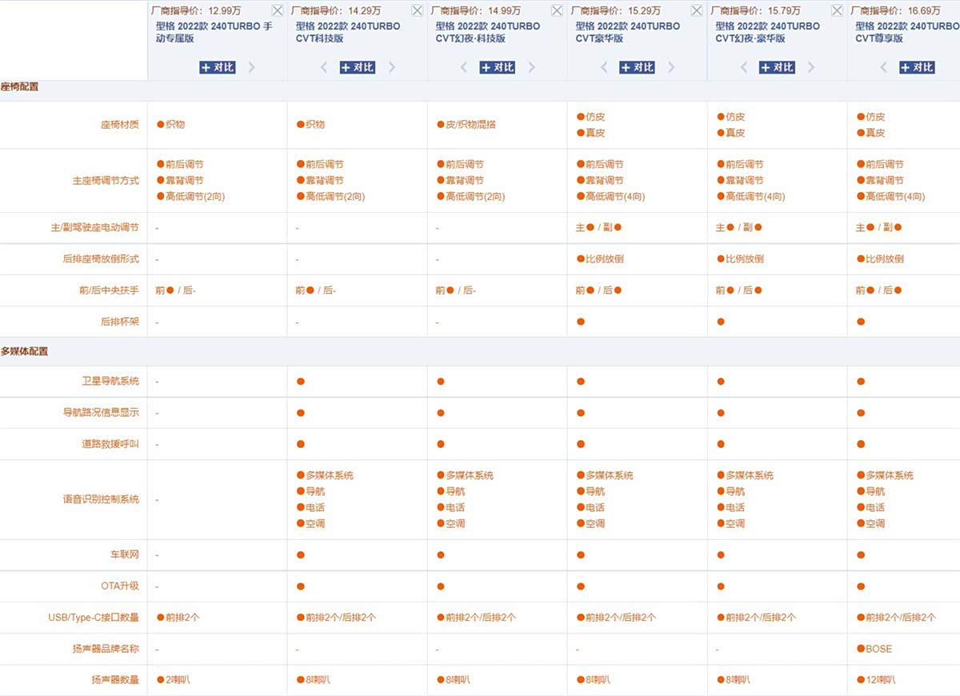Click right arrow under CVT豪华版
Screen dimensions: 960x696
pyautogui.click(x=672, y=67)
